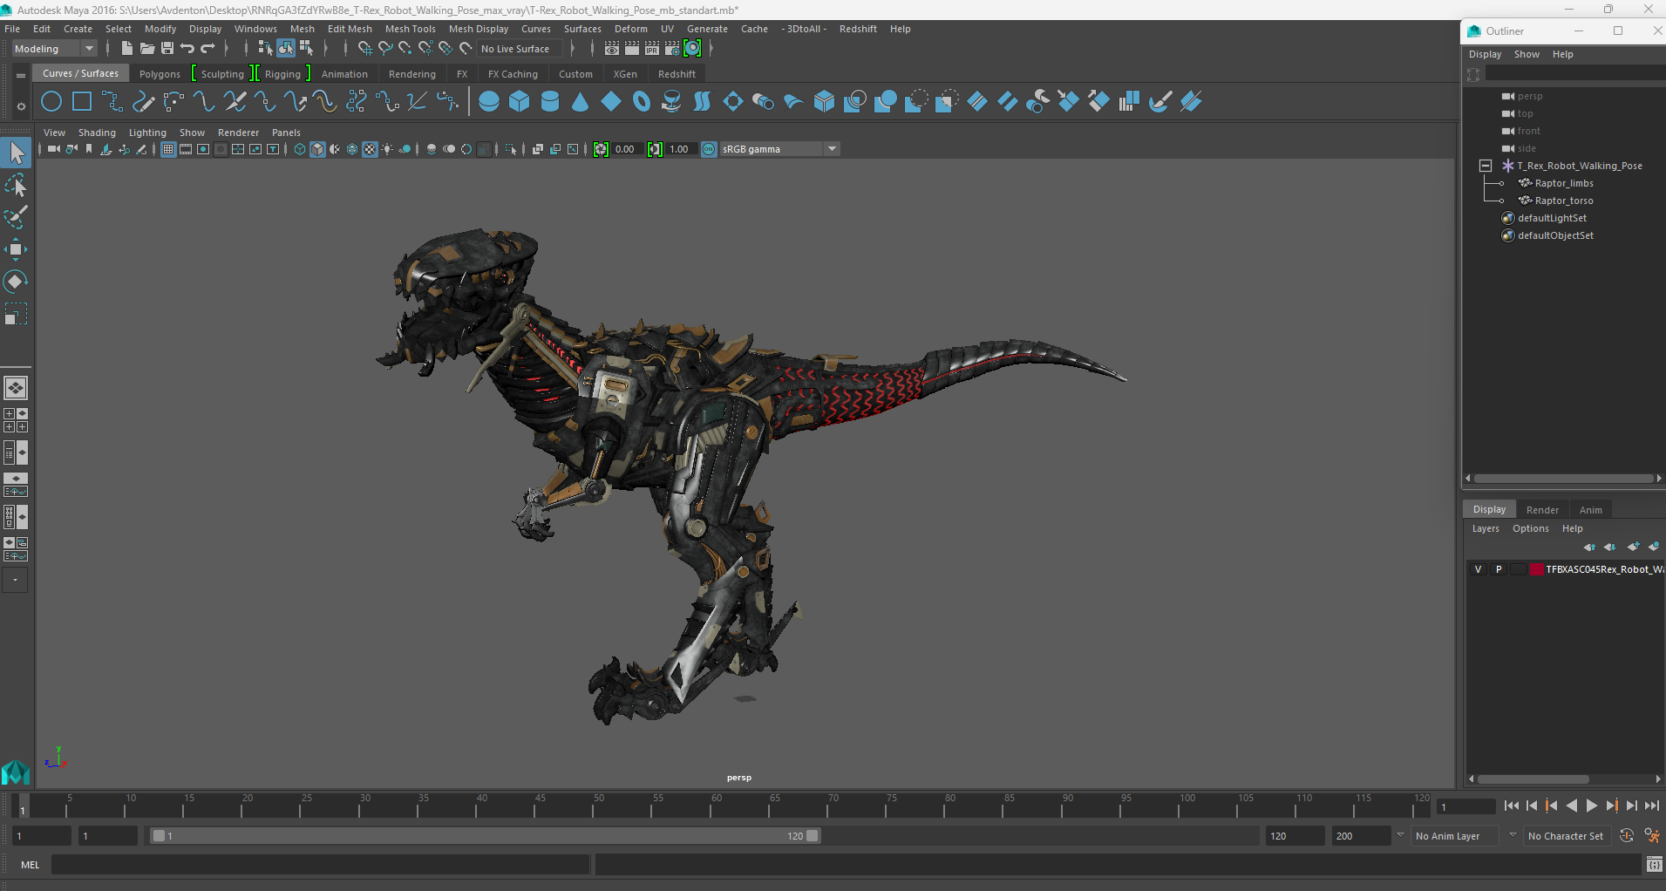Click the single pane layout icon
This screenshot has height=891, width=1666.
click(x=16, y=388)
